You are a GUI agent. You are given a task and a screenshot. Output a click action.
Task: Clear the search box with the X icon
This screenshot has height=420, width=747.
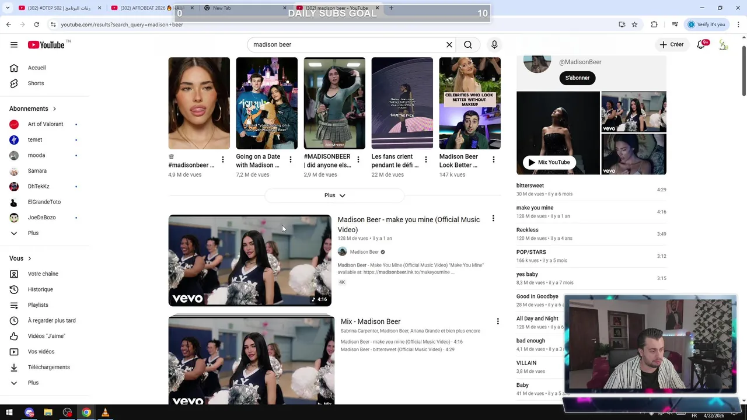449,45
